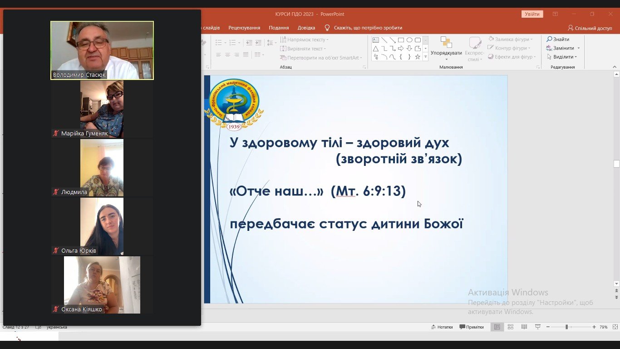Click the zoom slider handle
620x349 pixels.
click(566, 327)
